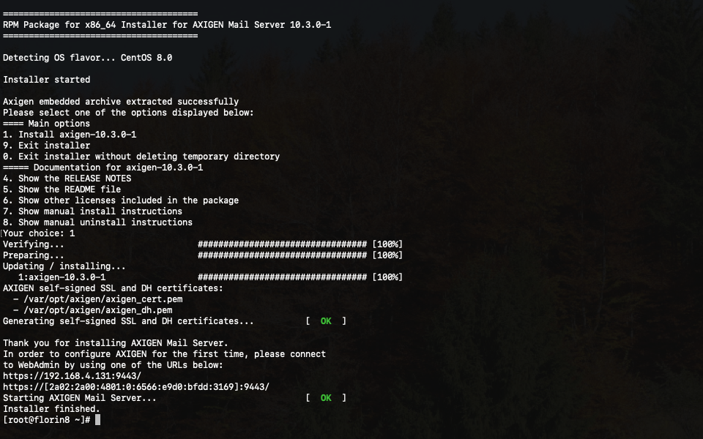Image resolution: width=703 pixels, height=439 pixels.
Task: Open the IPv6 WebAdmin URL on port 9443
Action: [136, 387]
